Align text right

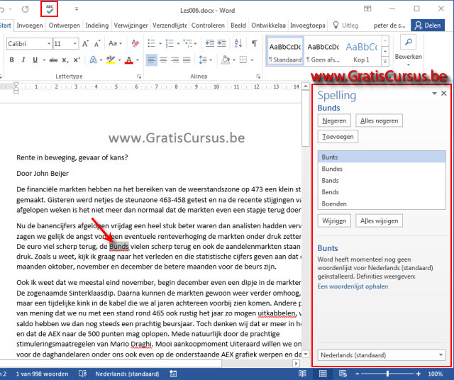(x=175, y=60)
